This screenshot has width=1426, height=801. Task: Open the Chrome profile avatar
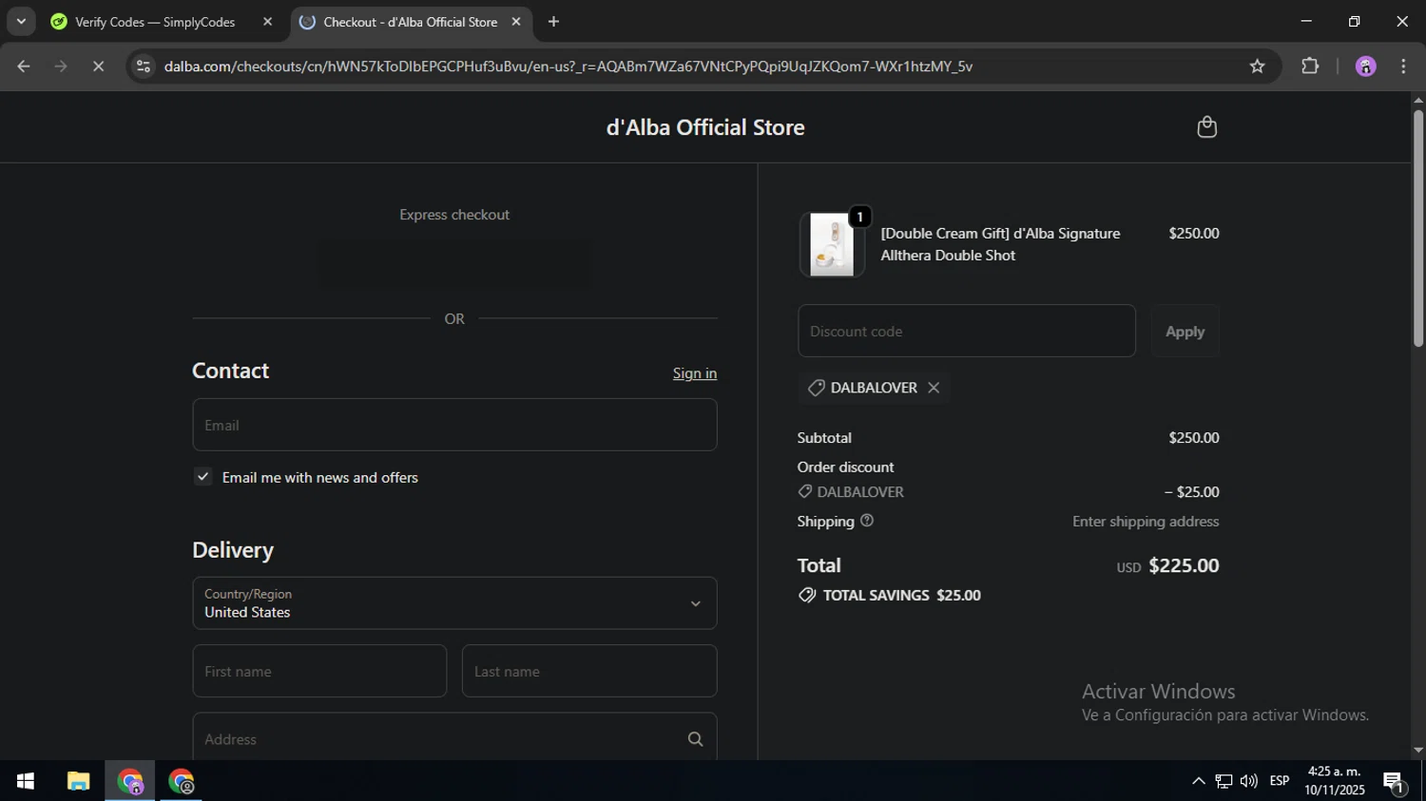tap(1366, 67)
